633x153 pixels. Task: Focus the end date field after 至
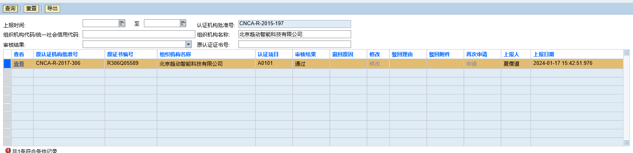click(x=162, y=24)
